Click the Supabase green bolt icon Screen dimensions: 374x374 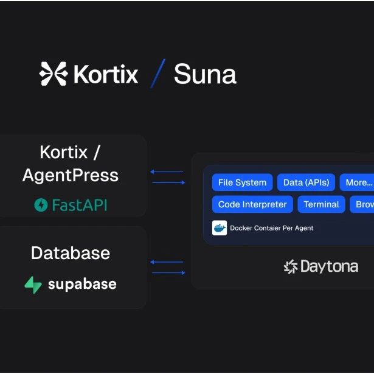pos(33,285)
